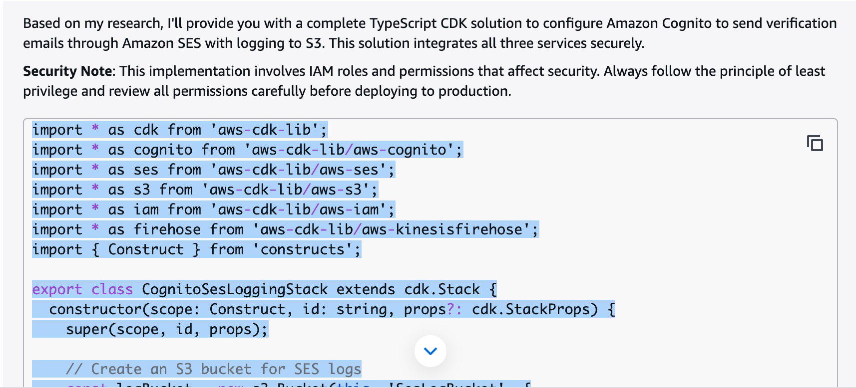Click the scroll-to-bottom chevron button
Screen dimensions: 856x388
430,351
